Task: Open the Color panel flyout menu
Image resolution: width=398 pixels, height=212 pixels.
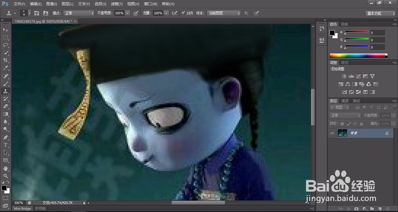Action: (394, 24)
